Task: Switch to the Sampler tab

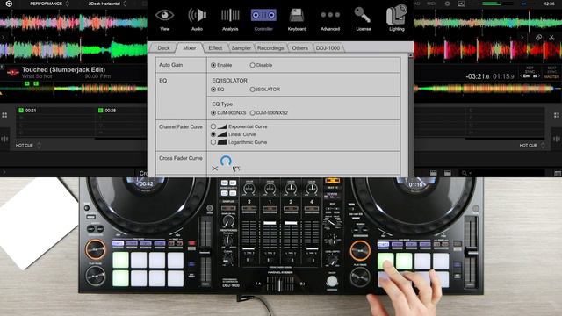Action: click(241, 48)
